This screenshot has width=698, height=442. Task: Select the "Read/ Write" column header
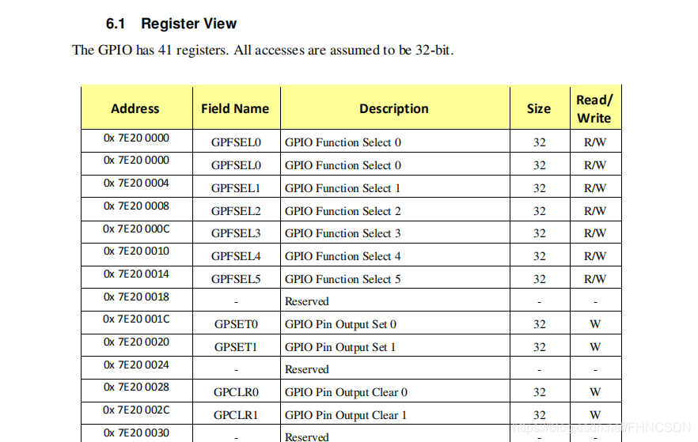click(594, 109)
